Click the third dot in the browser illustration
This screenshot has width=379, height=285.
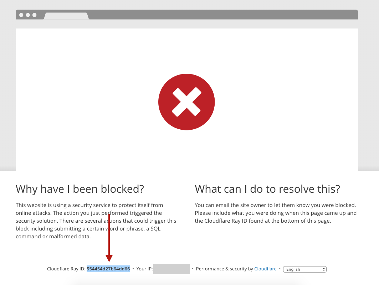point(35,15)
